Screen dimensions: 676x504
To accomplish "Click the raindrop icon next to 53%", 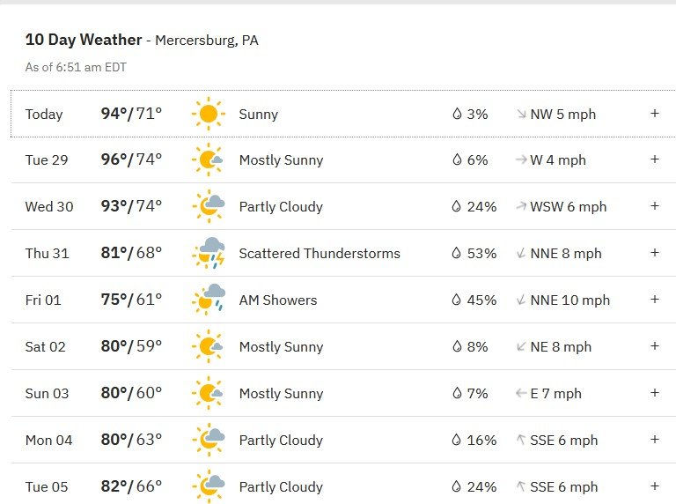I will (457, 253).
